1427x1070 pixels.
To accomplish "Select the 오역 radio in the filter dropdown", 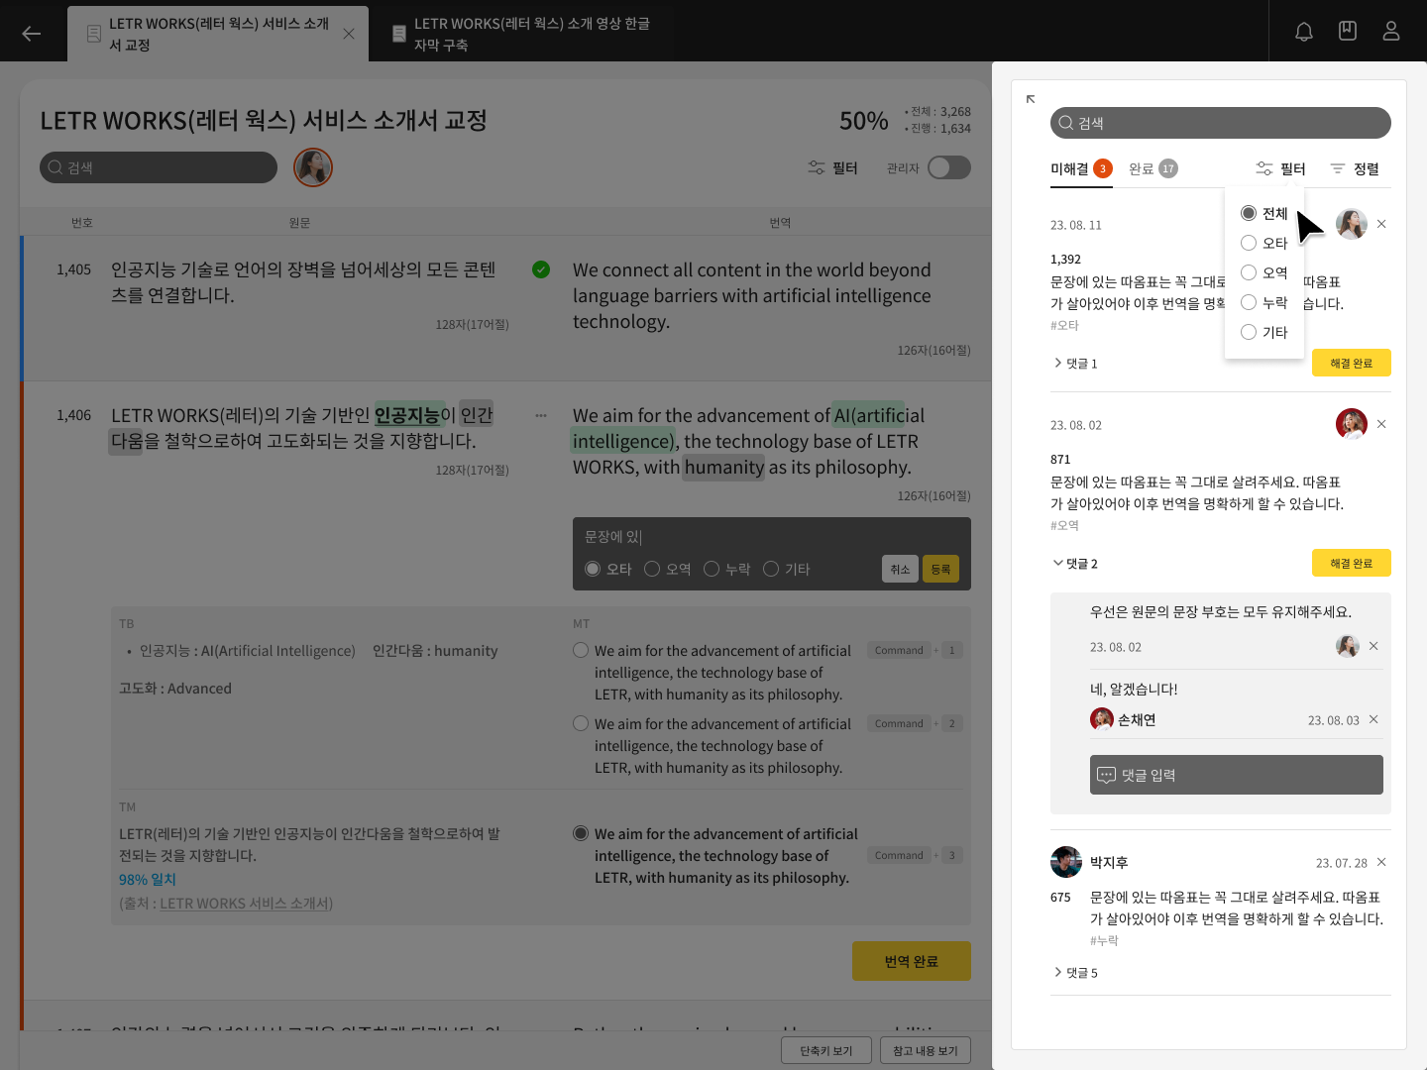I will [1249, 273].
